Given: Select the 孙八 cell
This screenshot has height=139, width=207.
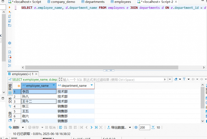Looking at the screenshot, I should [39, 97].
